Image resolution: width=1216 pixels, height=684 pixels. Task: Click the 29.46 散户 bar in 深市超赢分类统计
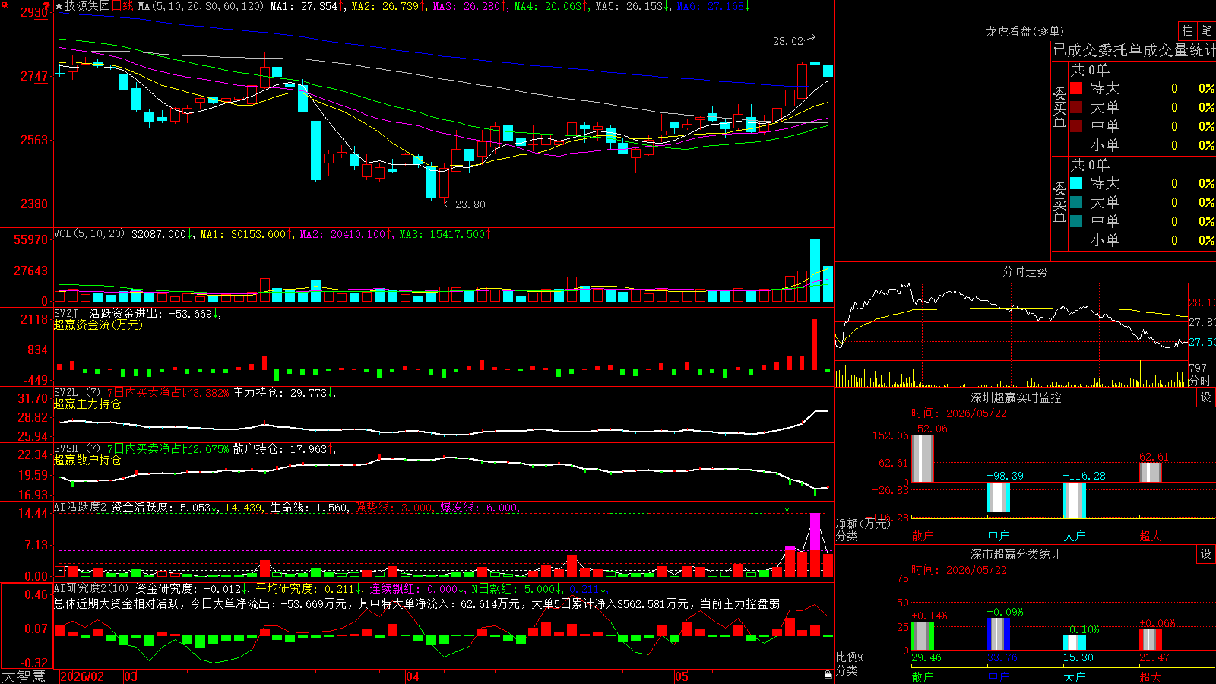[x=922, y=636]
